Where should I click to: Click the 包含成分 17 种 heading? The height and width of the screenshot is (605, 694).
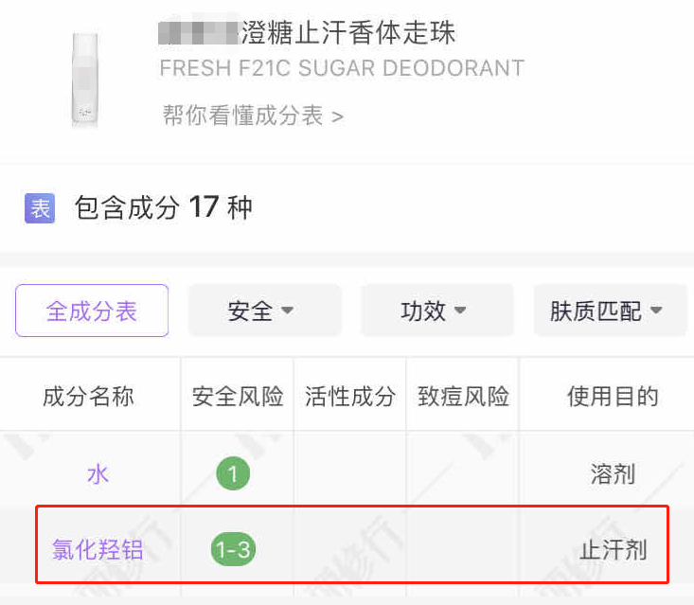tap(164, 207)
